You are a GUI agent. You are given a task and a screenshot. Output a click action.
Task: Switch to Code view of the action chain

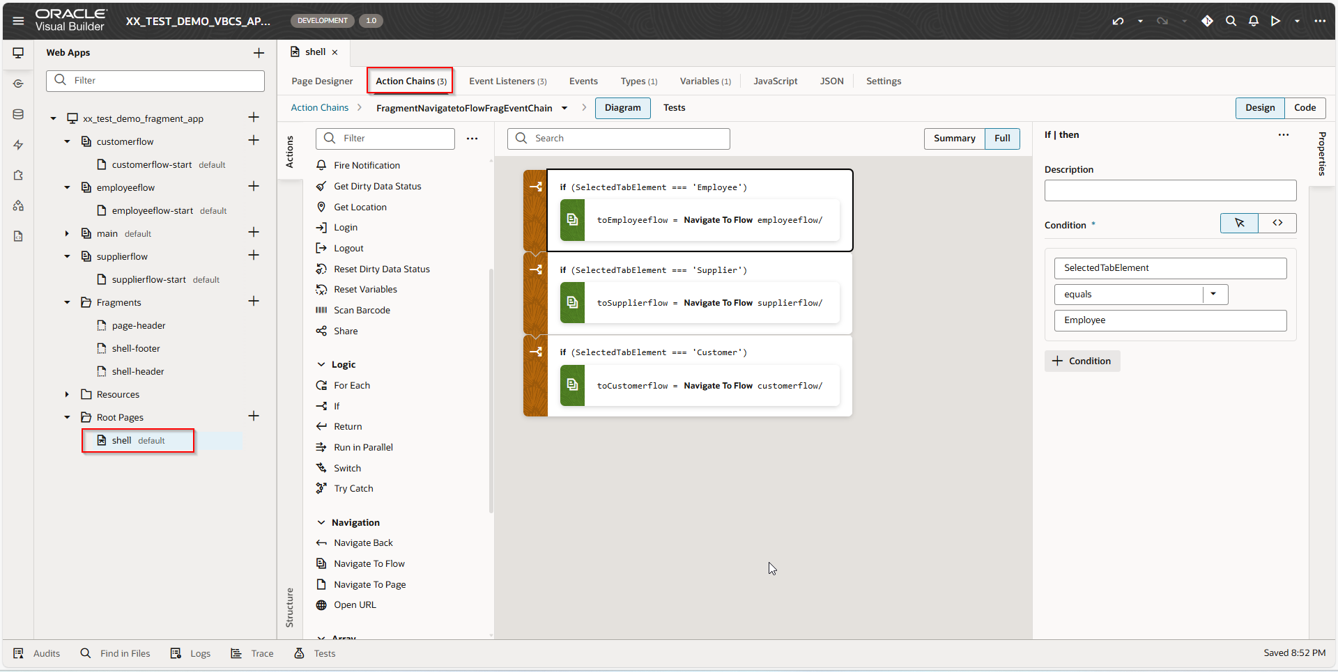(x=1305, y=108)
